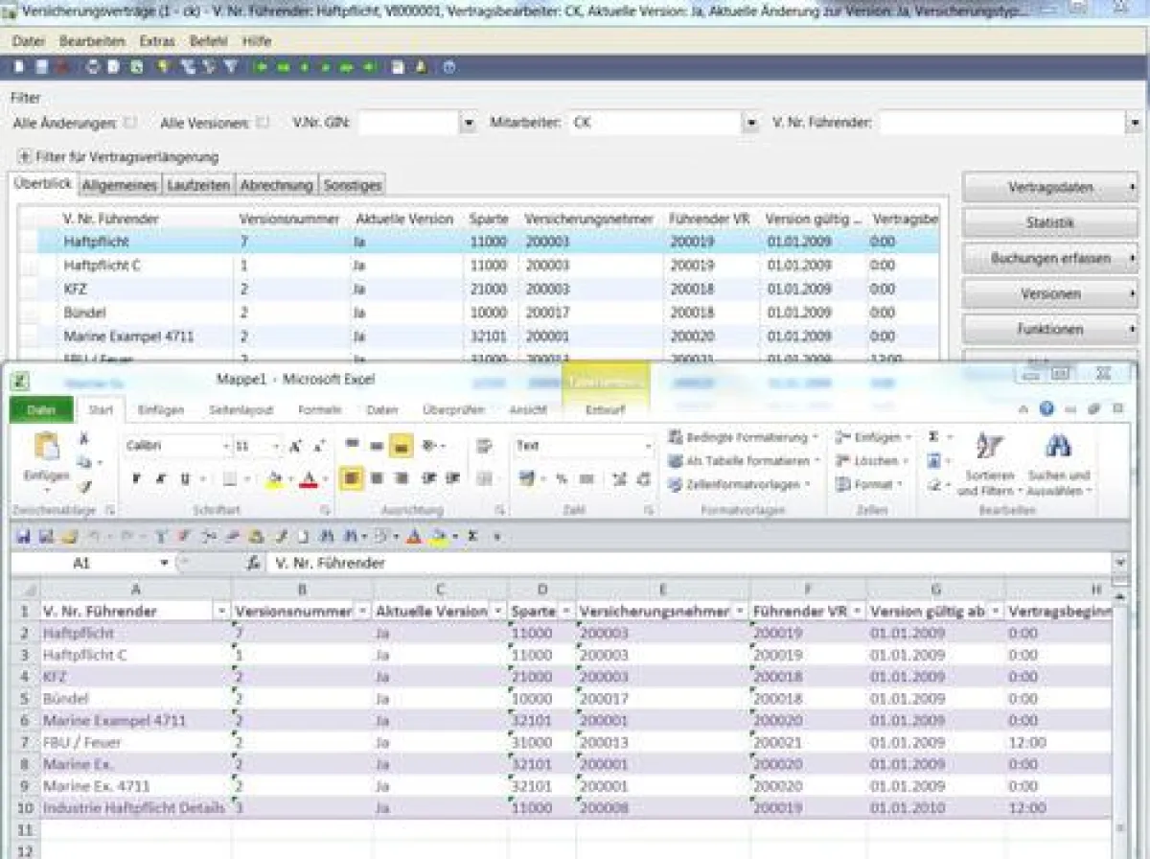This screenshot has width=1150, height=859.
Task: Click the Bedingte Formatierung icon
Action: click(x=676, y=437)
